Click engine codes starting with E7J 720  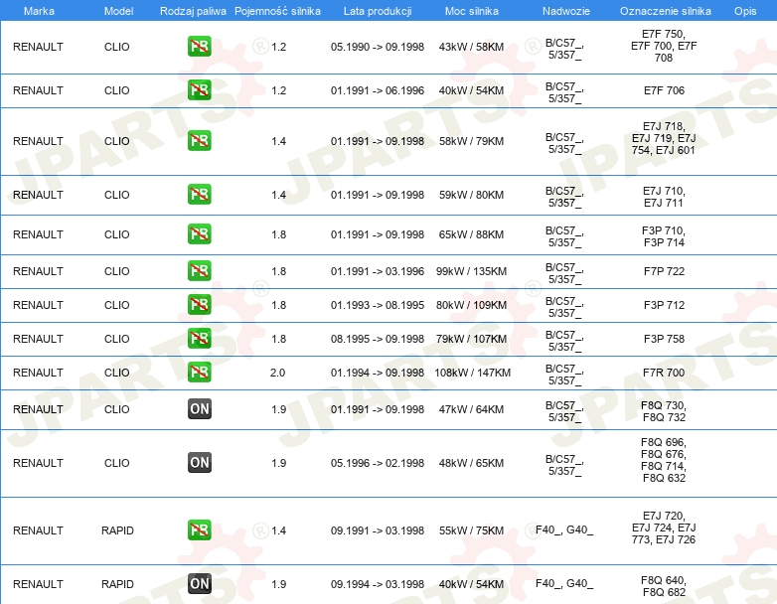click(664, 528)
